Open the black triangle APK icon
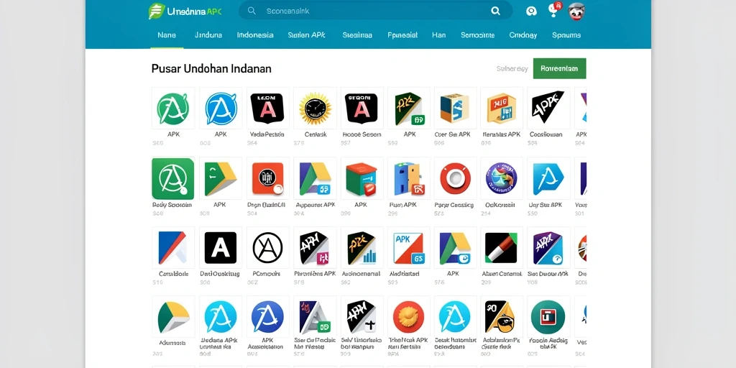Viewport: 736px width, 368px height. pyautogui.click(x=548, y=109)
